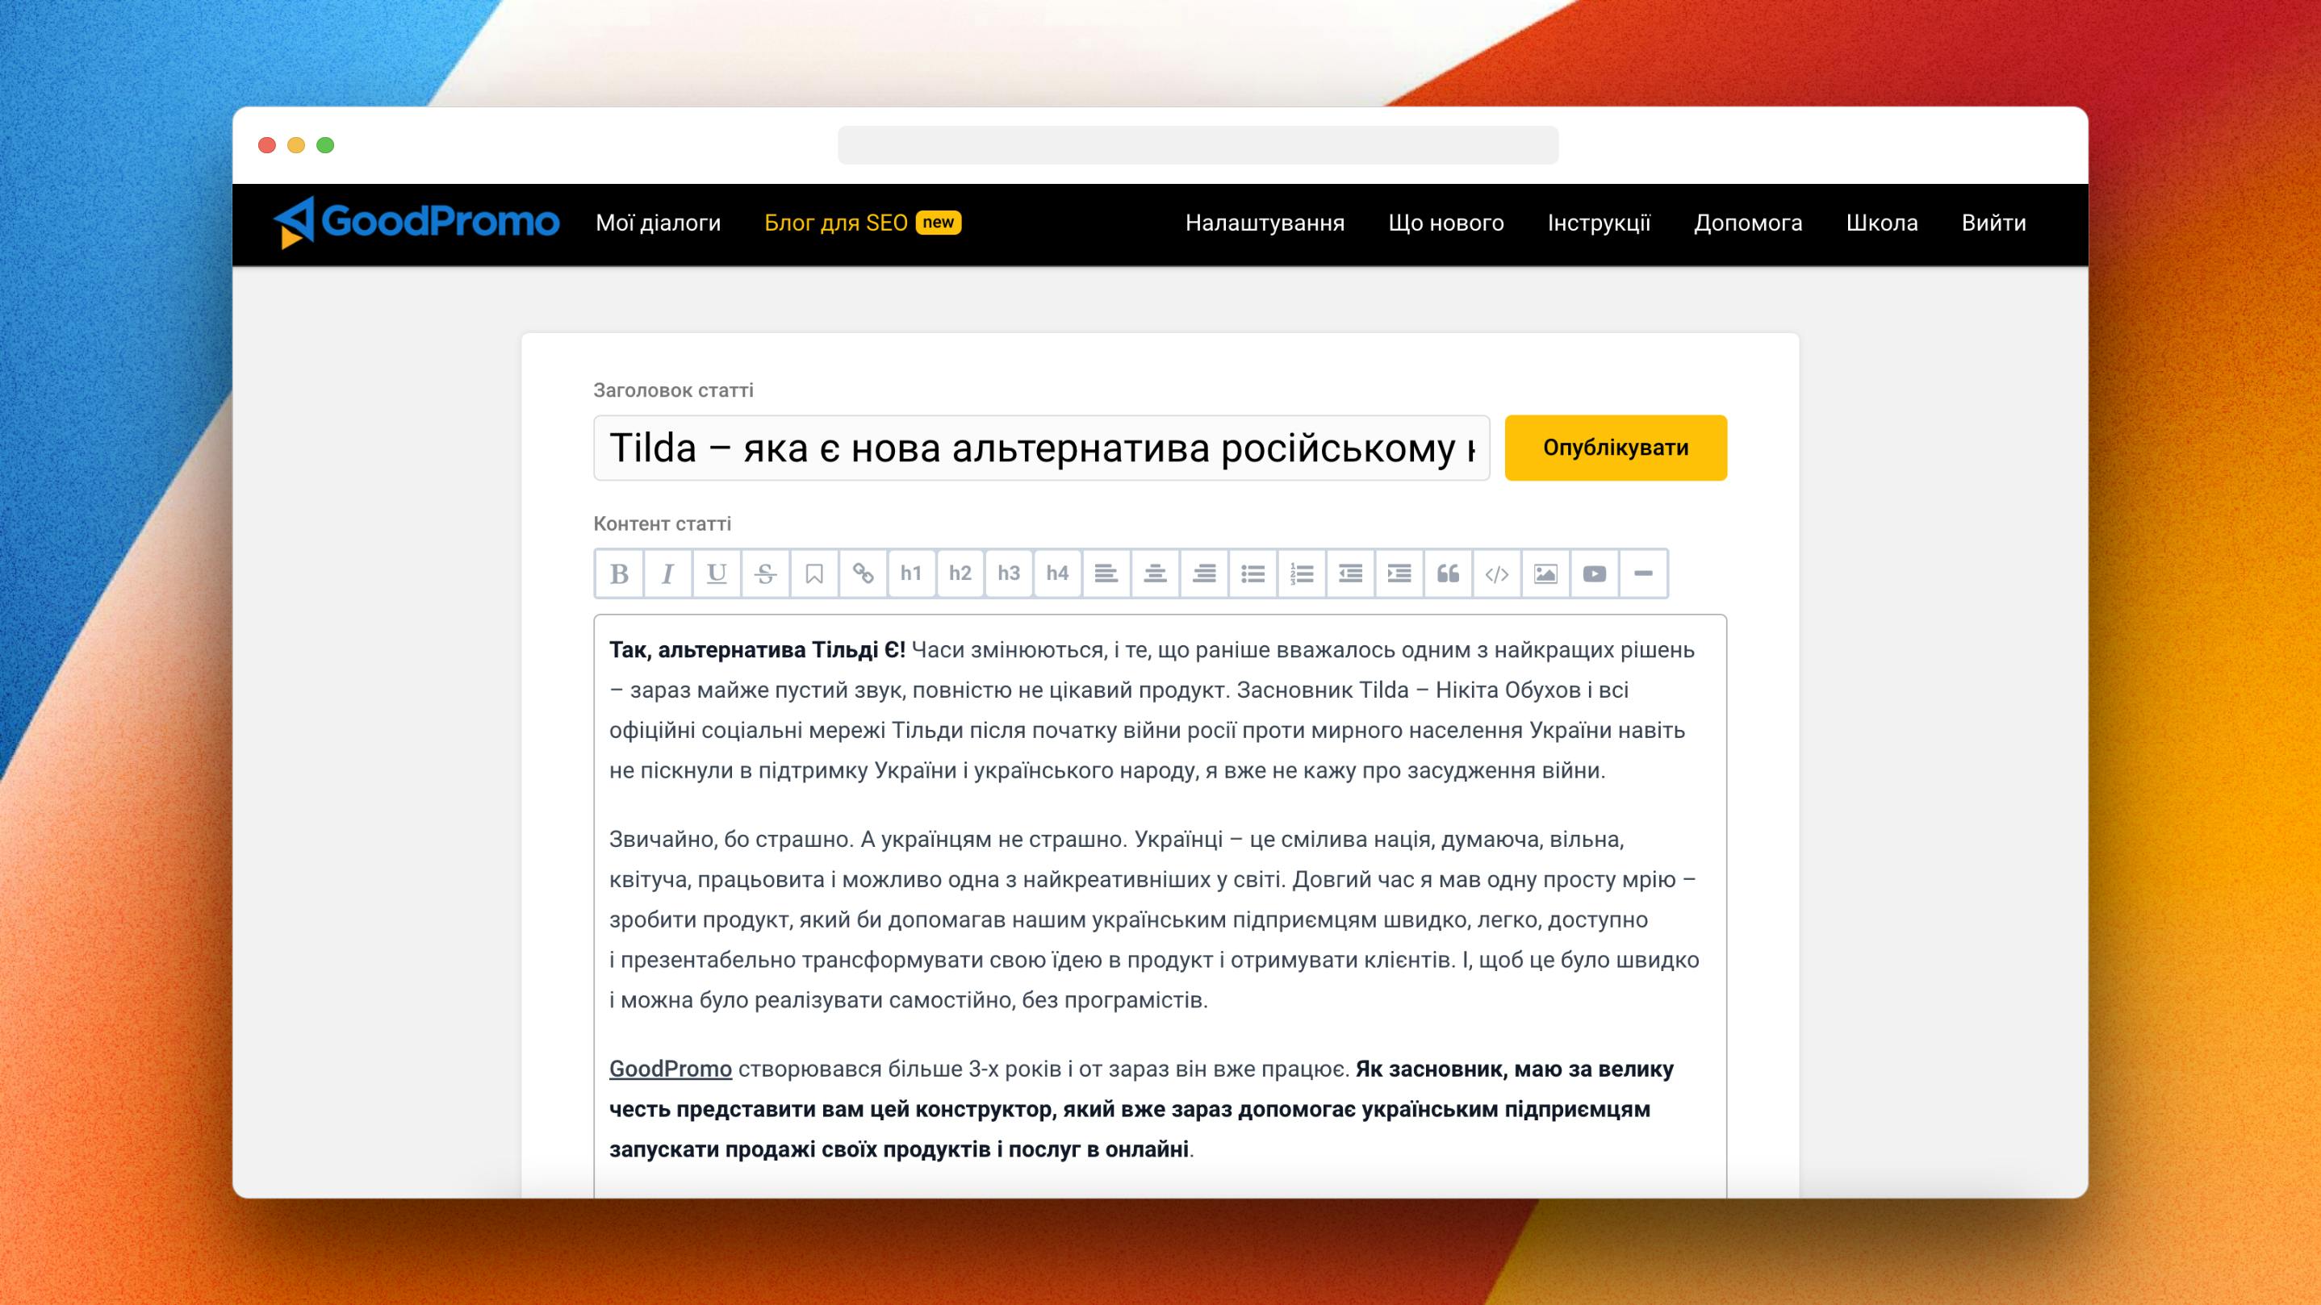Create a bulleted list
2321x1305 pixels.
[1253, 573]
